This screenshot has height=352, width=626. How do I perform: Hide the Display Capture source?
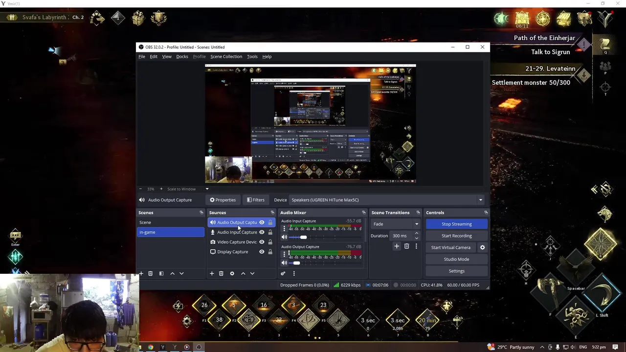(x=262, y=252)
